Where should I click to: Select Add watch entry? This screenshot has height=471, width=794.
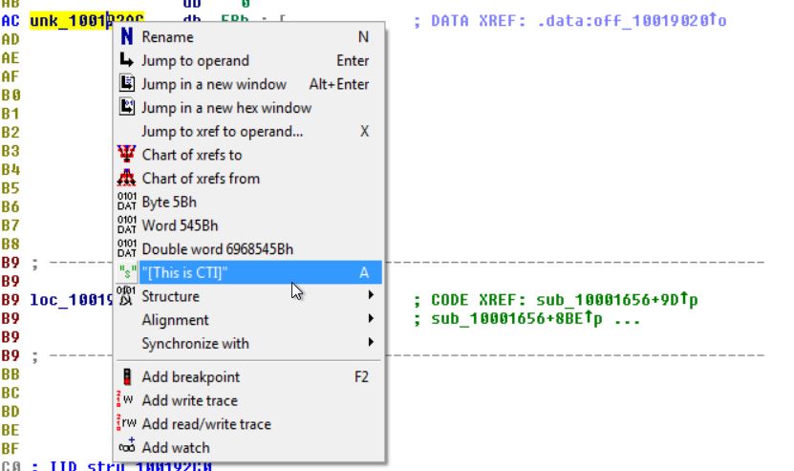[x=249, y=447]
